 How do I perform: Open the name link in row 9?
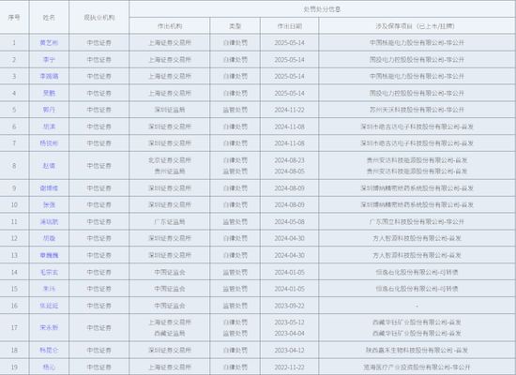point(49,188)
